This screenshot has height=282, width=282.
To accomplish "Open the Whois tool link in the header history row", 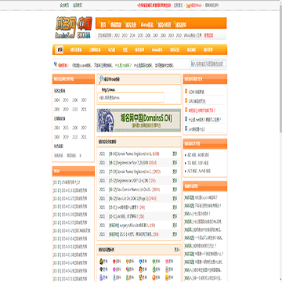I will (193, 35).
